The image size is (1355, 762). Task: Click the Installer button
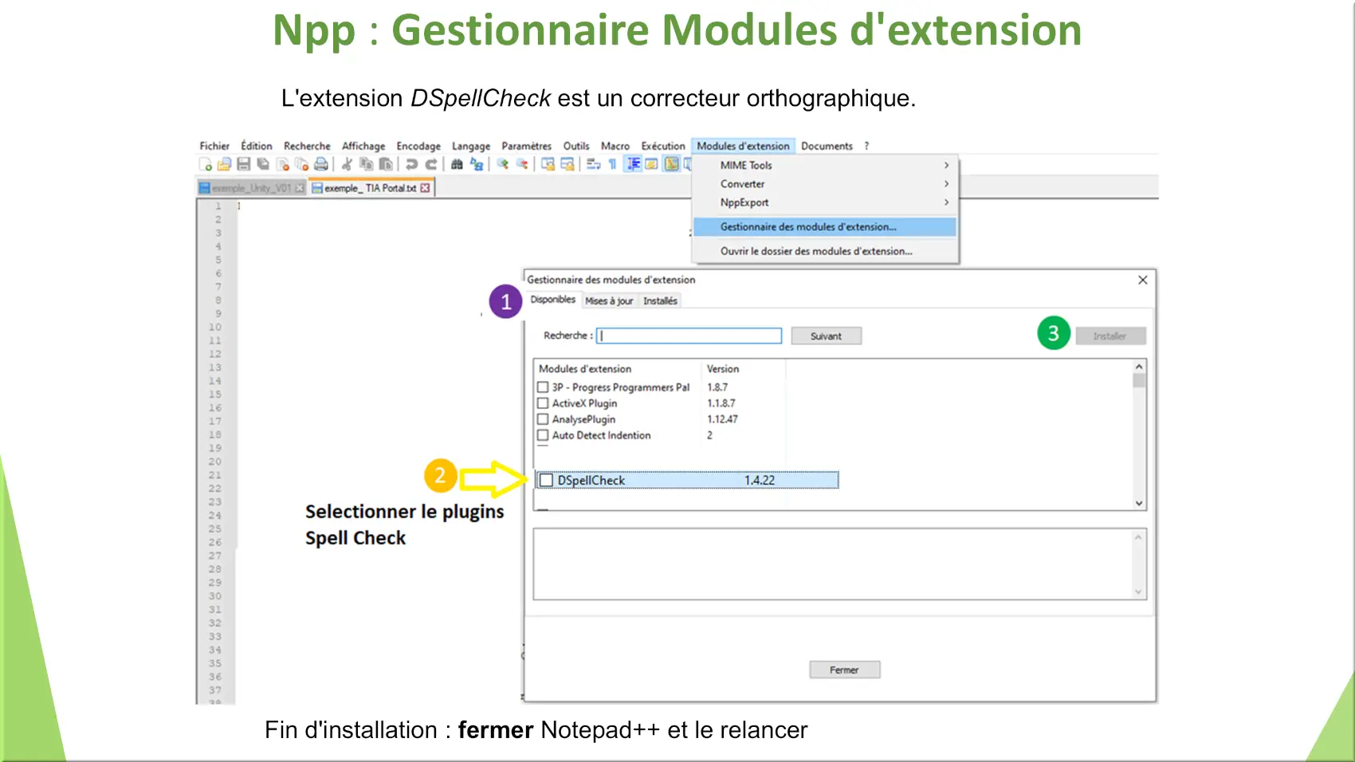[1110, 336]
